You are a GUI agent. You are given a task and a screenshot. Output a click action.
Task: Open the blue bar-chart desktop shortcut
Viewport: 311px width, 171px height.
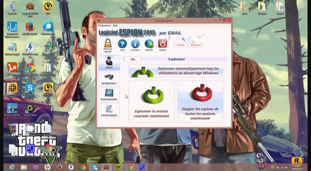[x=12, y=27]
